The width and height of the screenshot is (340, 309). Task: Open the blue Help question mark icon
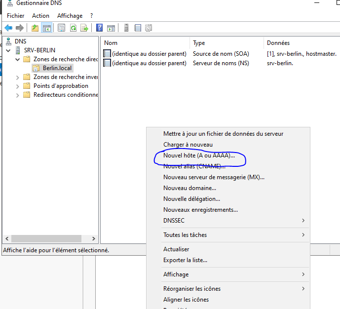click(x=100, y=28)
